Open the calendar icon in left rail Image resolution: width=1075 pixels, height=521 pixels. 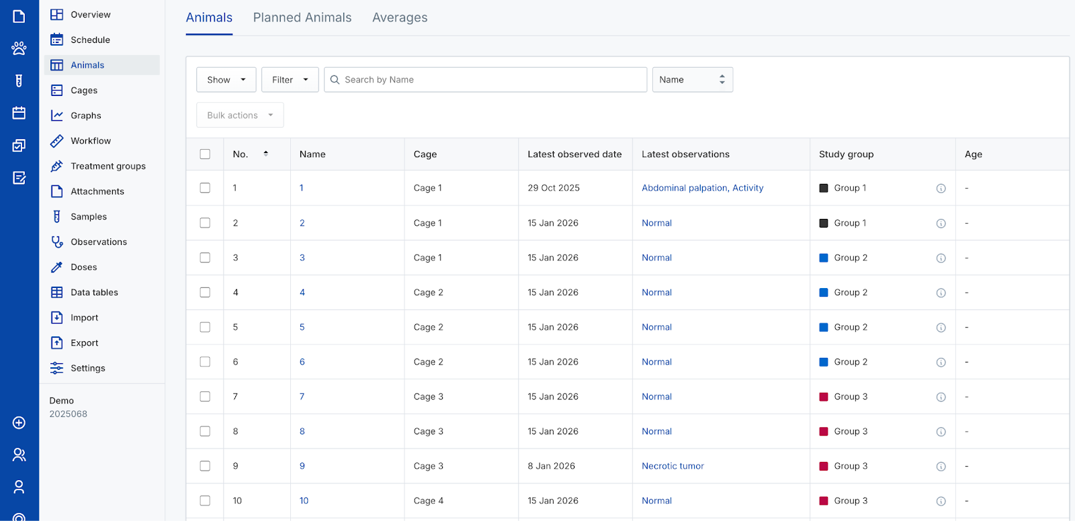tap(19, 113)
